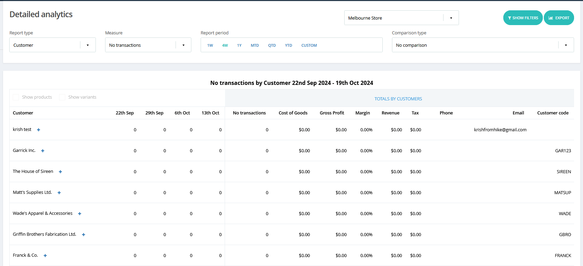
Task: Click the 29th Sep column header
Action: [154, 113]
